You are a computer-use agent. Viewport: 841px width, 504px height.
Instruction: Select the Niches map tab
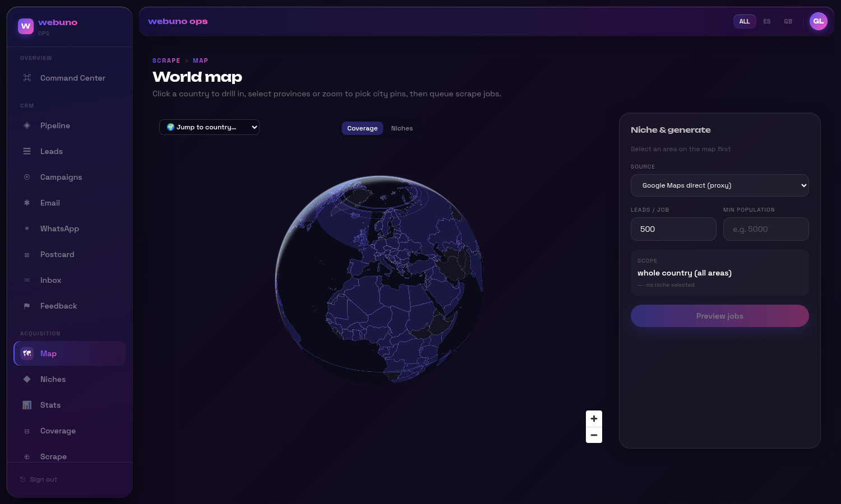[x=402, y=128]
